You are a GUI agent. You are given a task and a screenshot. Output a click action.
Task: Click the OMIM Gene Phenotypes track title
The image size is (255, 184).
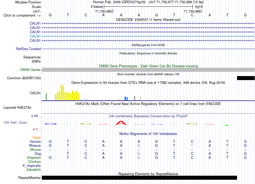(148, 66)
